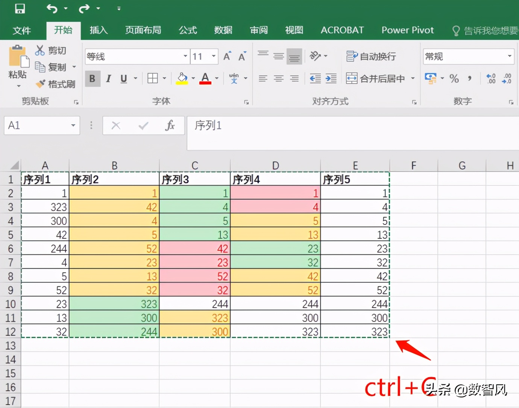Toggle Underline formatting

[x=124, y=78]
